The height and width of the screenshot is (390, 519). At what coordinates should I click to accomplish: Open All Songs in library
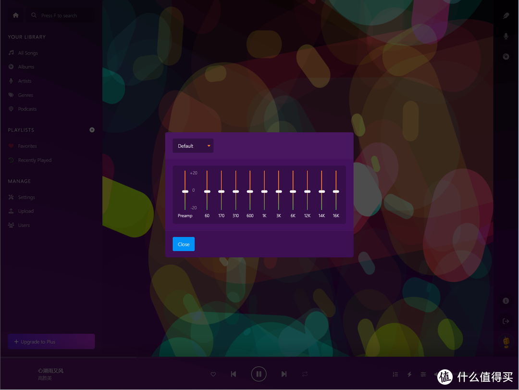coord(28,53)
